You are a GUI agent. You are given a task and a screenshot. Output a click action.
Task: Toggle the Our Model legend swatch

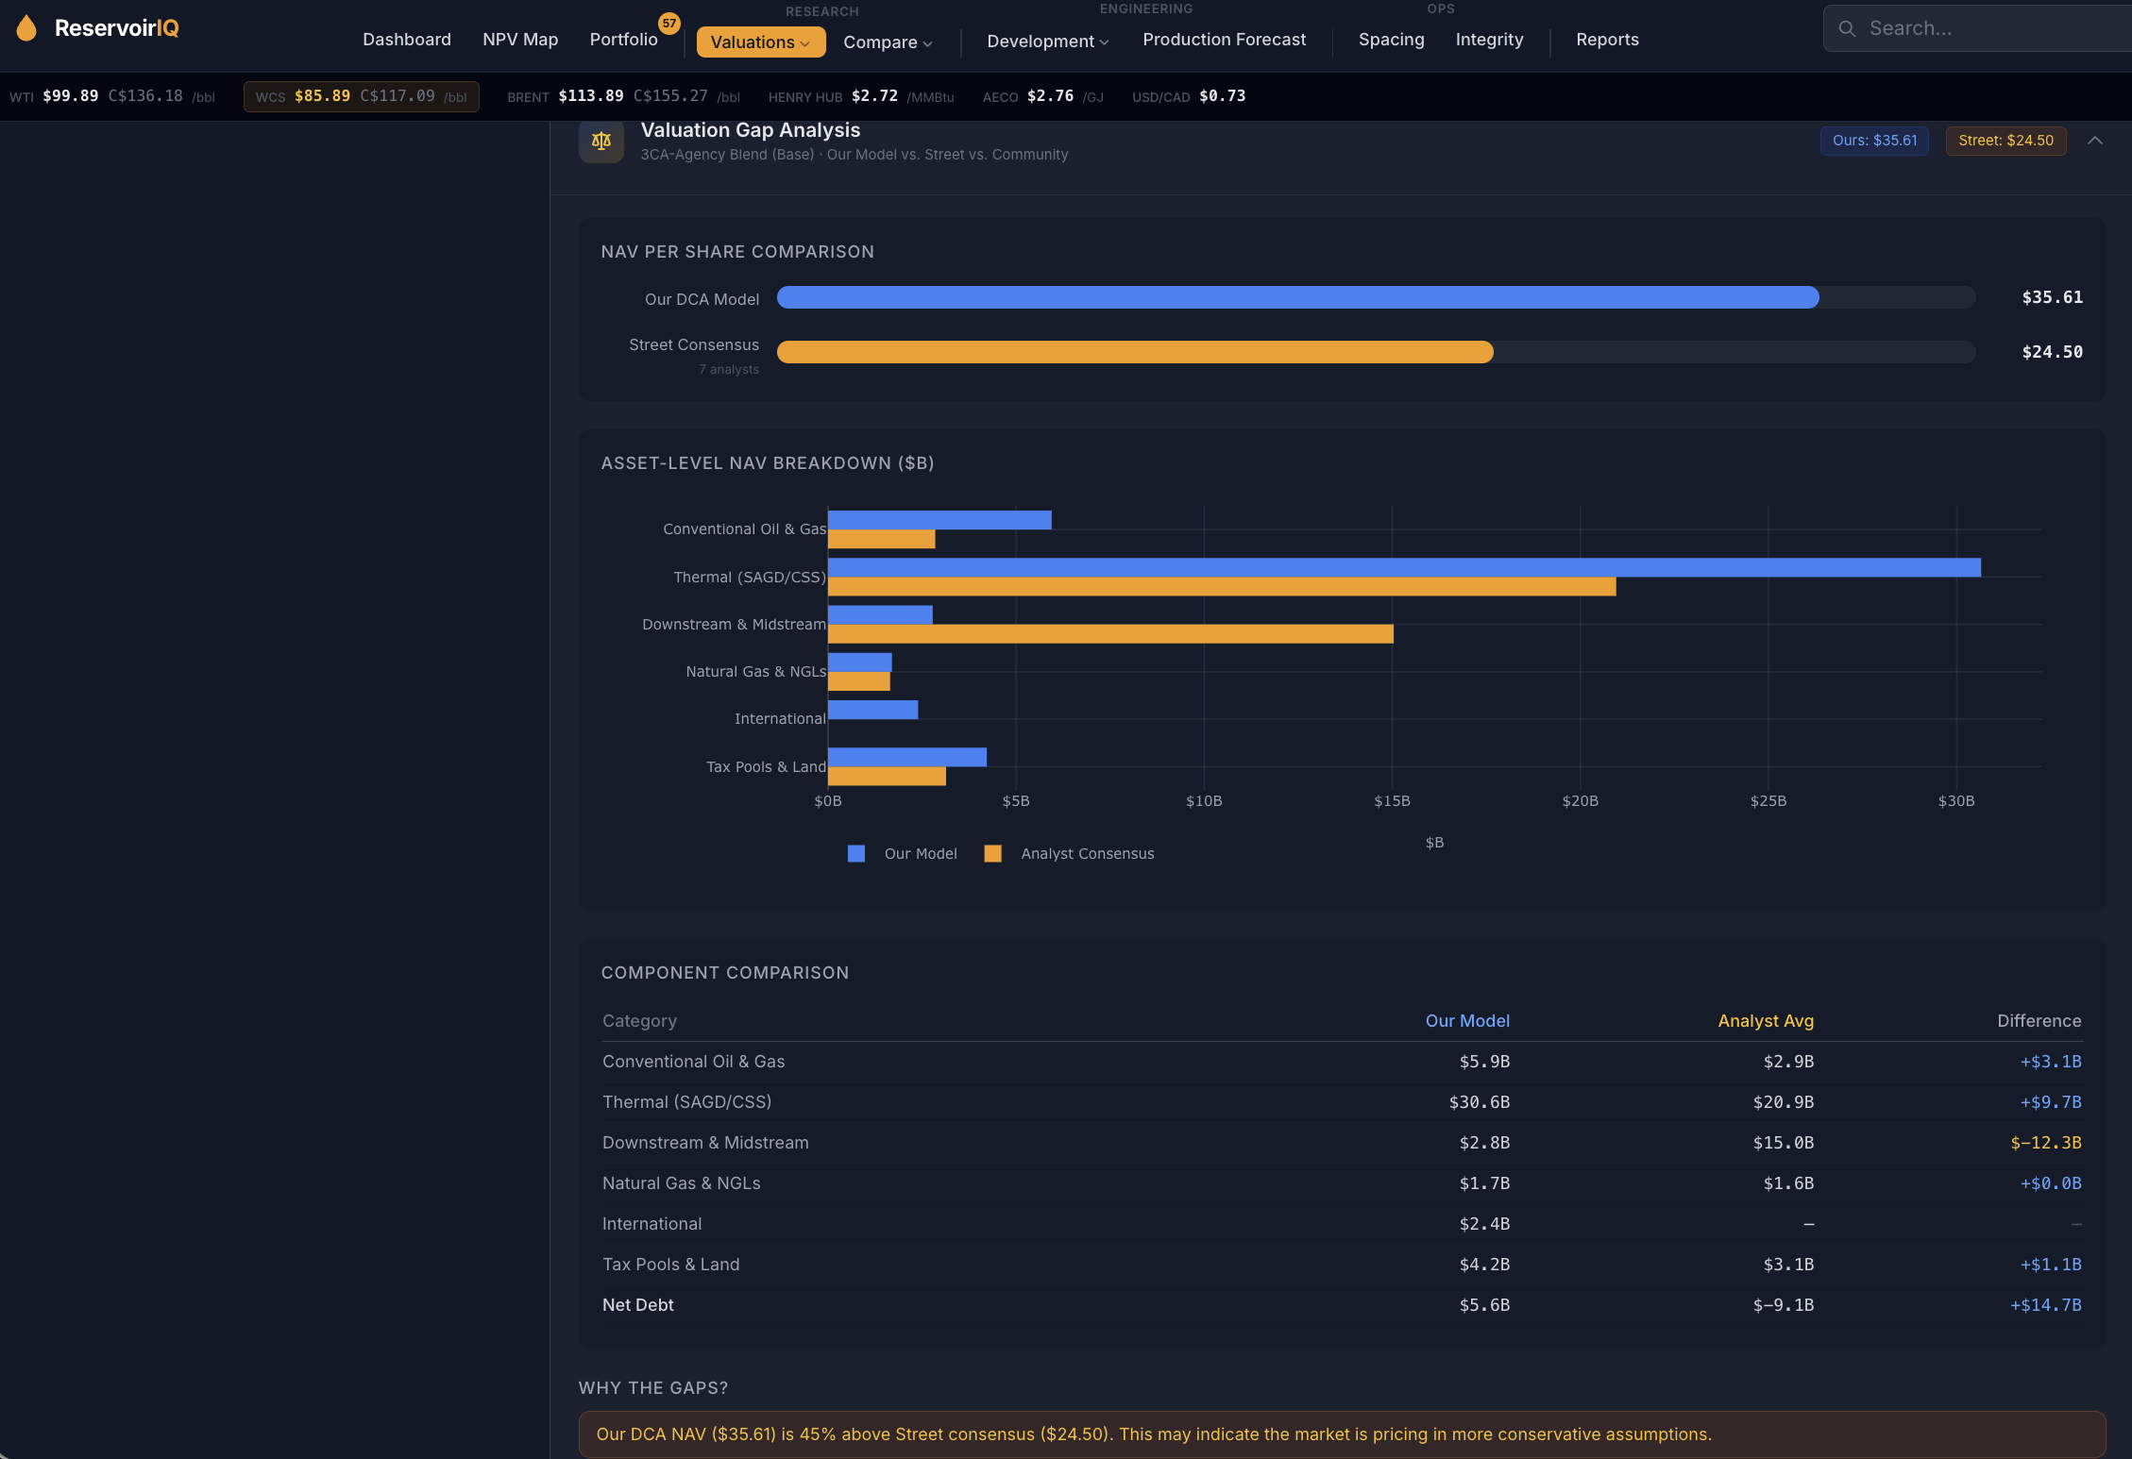(856, 853)
